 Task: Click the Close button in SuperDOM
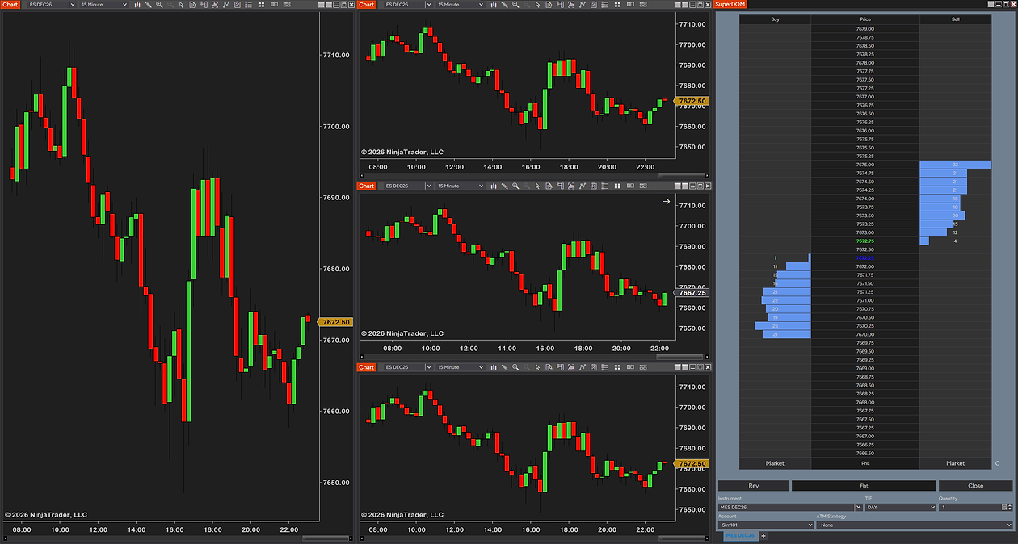pos(975,486)
